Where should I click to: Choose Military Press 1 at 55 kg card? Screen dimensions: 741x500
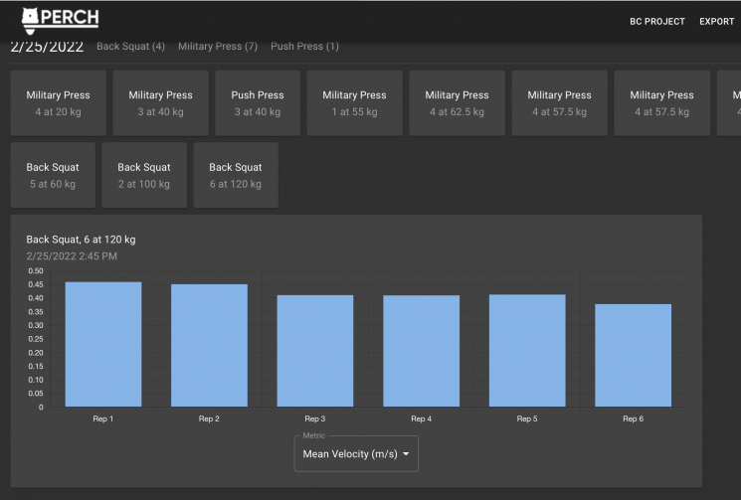point(354,103)
